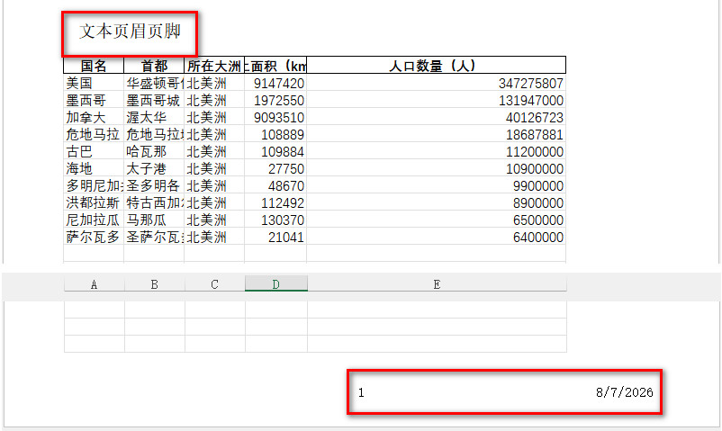Select the population value 10900000
Screen dimensions: 722x431
pos(436,168)
